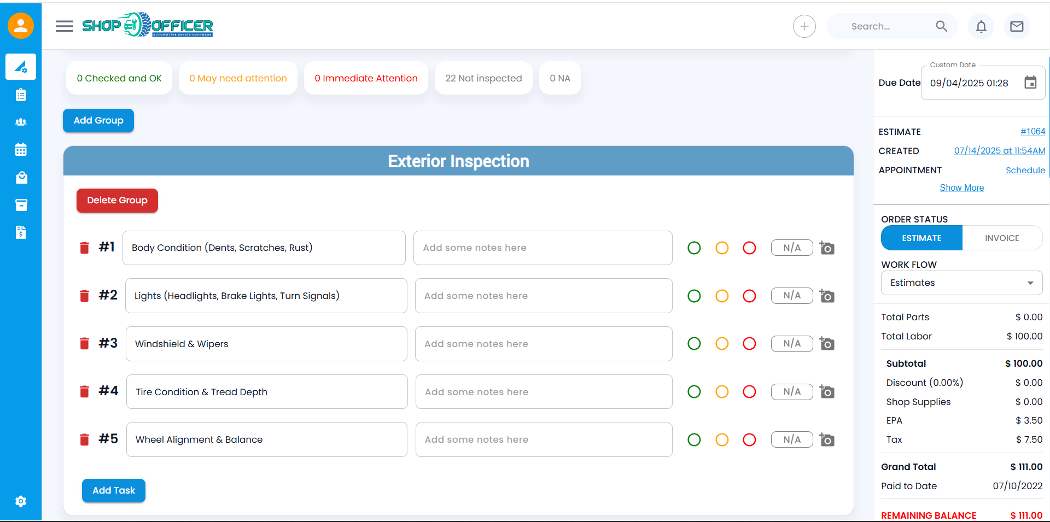Set Wheel Alignment & Balance to N/A

pos(791,439)
